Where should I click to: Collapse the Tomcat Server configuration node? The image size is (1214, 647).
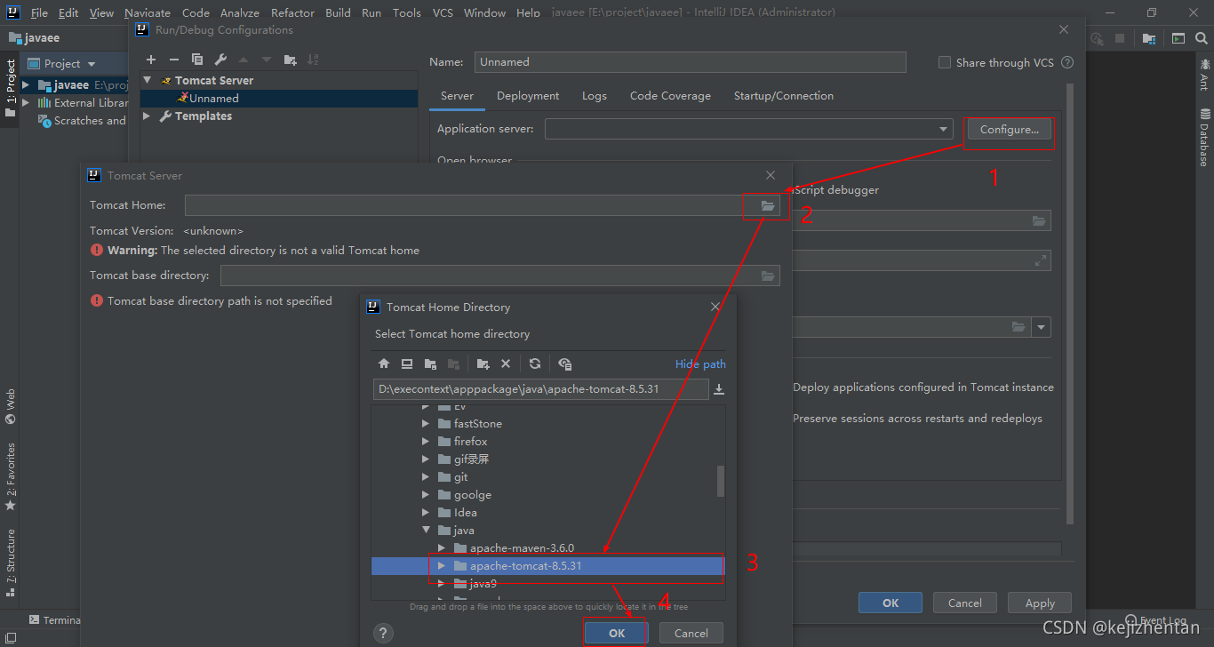(x=148, y=80)
